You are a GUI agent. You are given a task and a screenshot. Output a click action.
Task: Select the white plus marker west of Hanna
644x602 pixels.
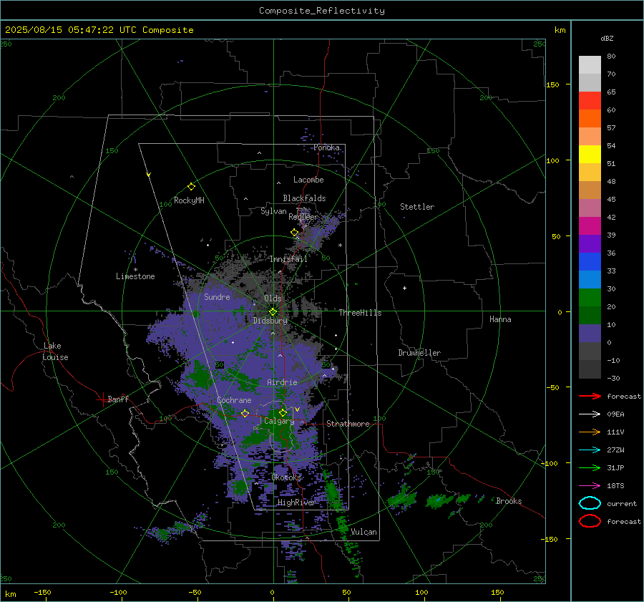[x=404, y=288]
